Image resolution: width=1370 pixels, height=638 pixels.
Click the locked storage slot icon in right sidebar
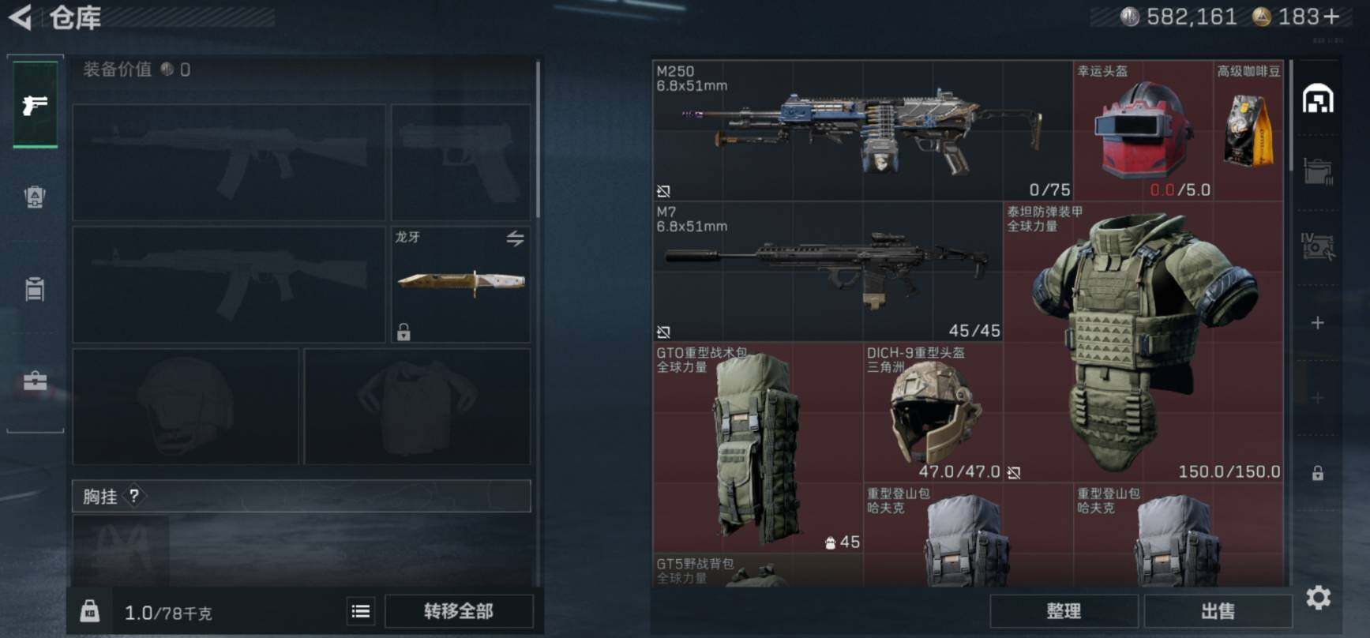(1317, 473)
